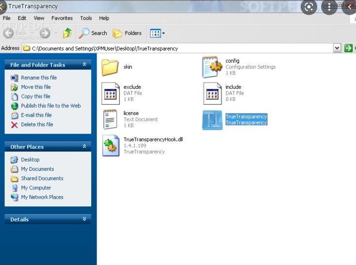
Task: Click the Copy this file icon
Action: click(14, 97)
